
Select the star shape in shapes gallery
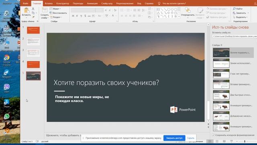[175, 16]
